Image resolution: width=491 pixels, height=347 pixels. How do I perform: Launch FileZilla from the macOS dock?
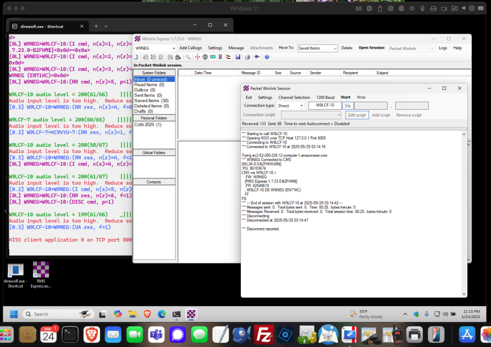click(263, 335)
